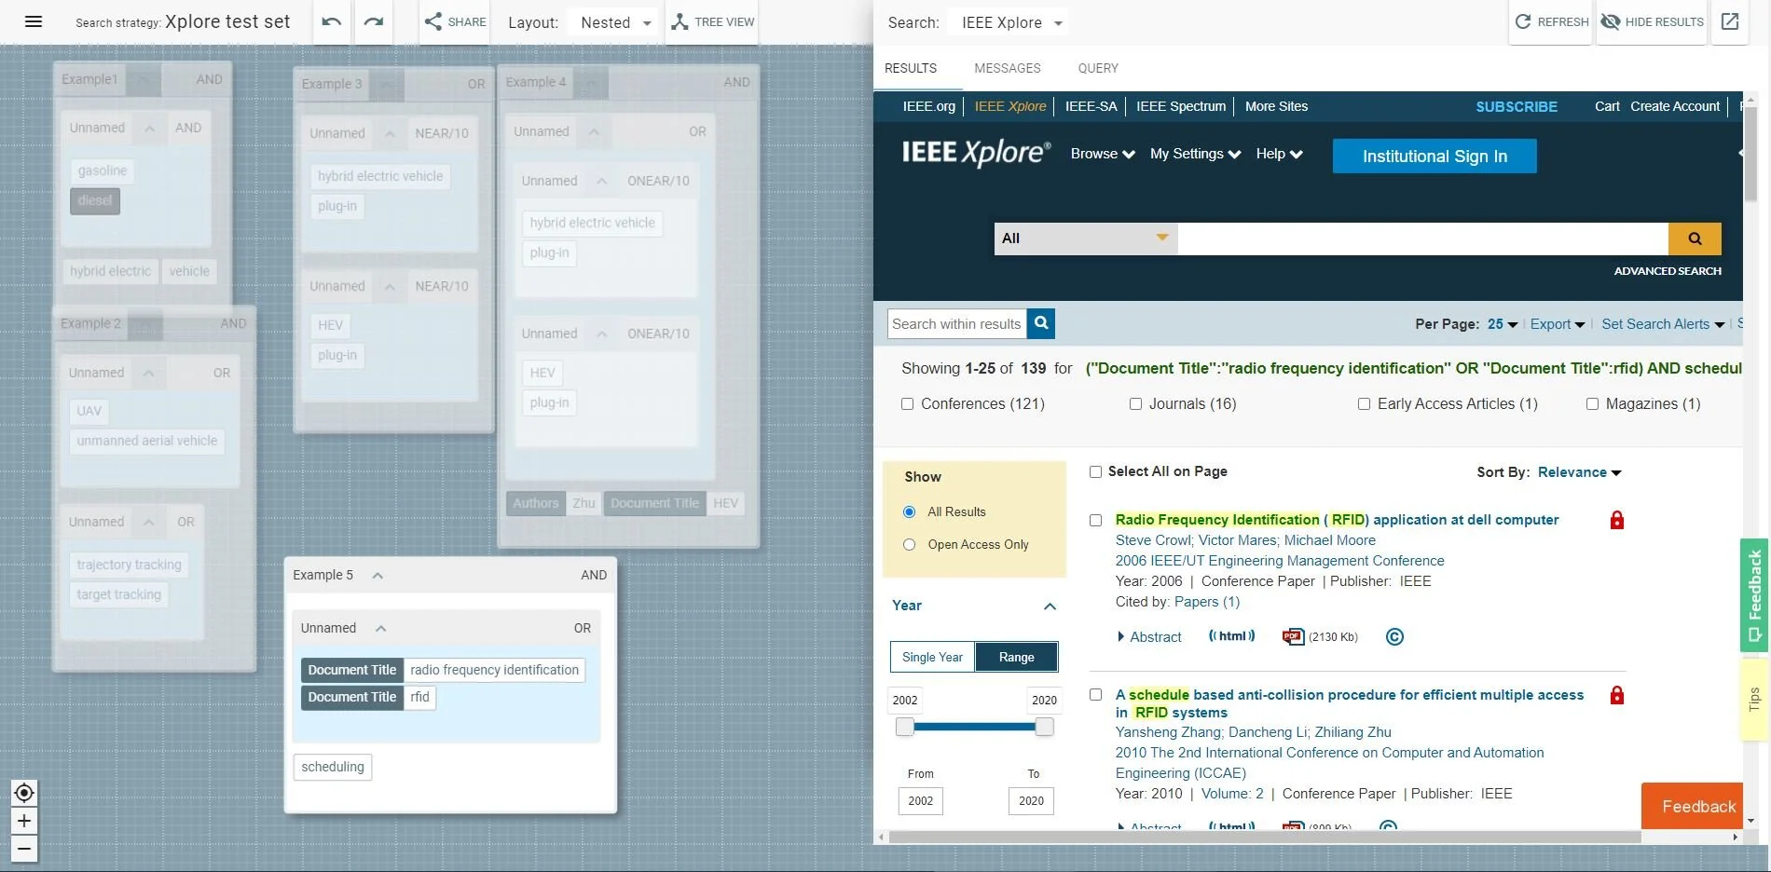The width and height of the screenshot is (1771, 872).
Task: Toggle the Conferences (121) checkbox
Action: coord(907,404)
